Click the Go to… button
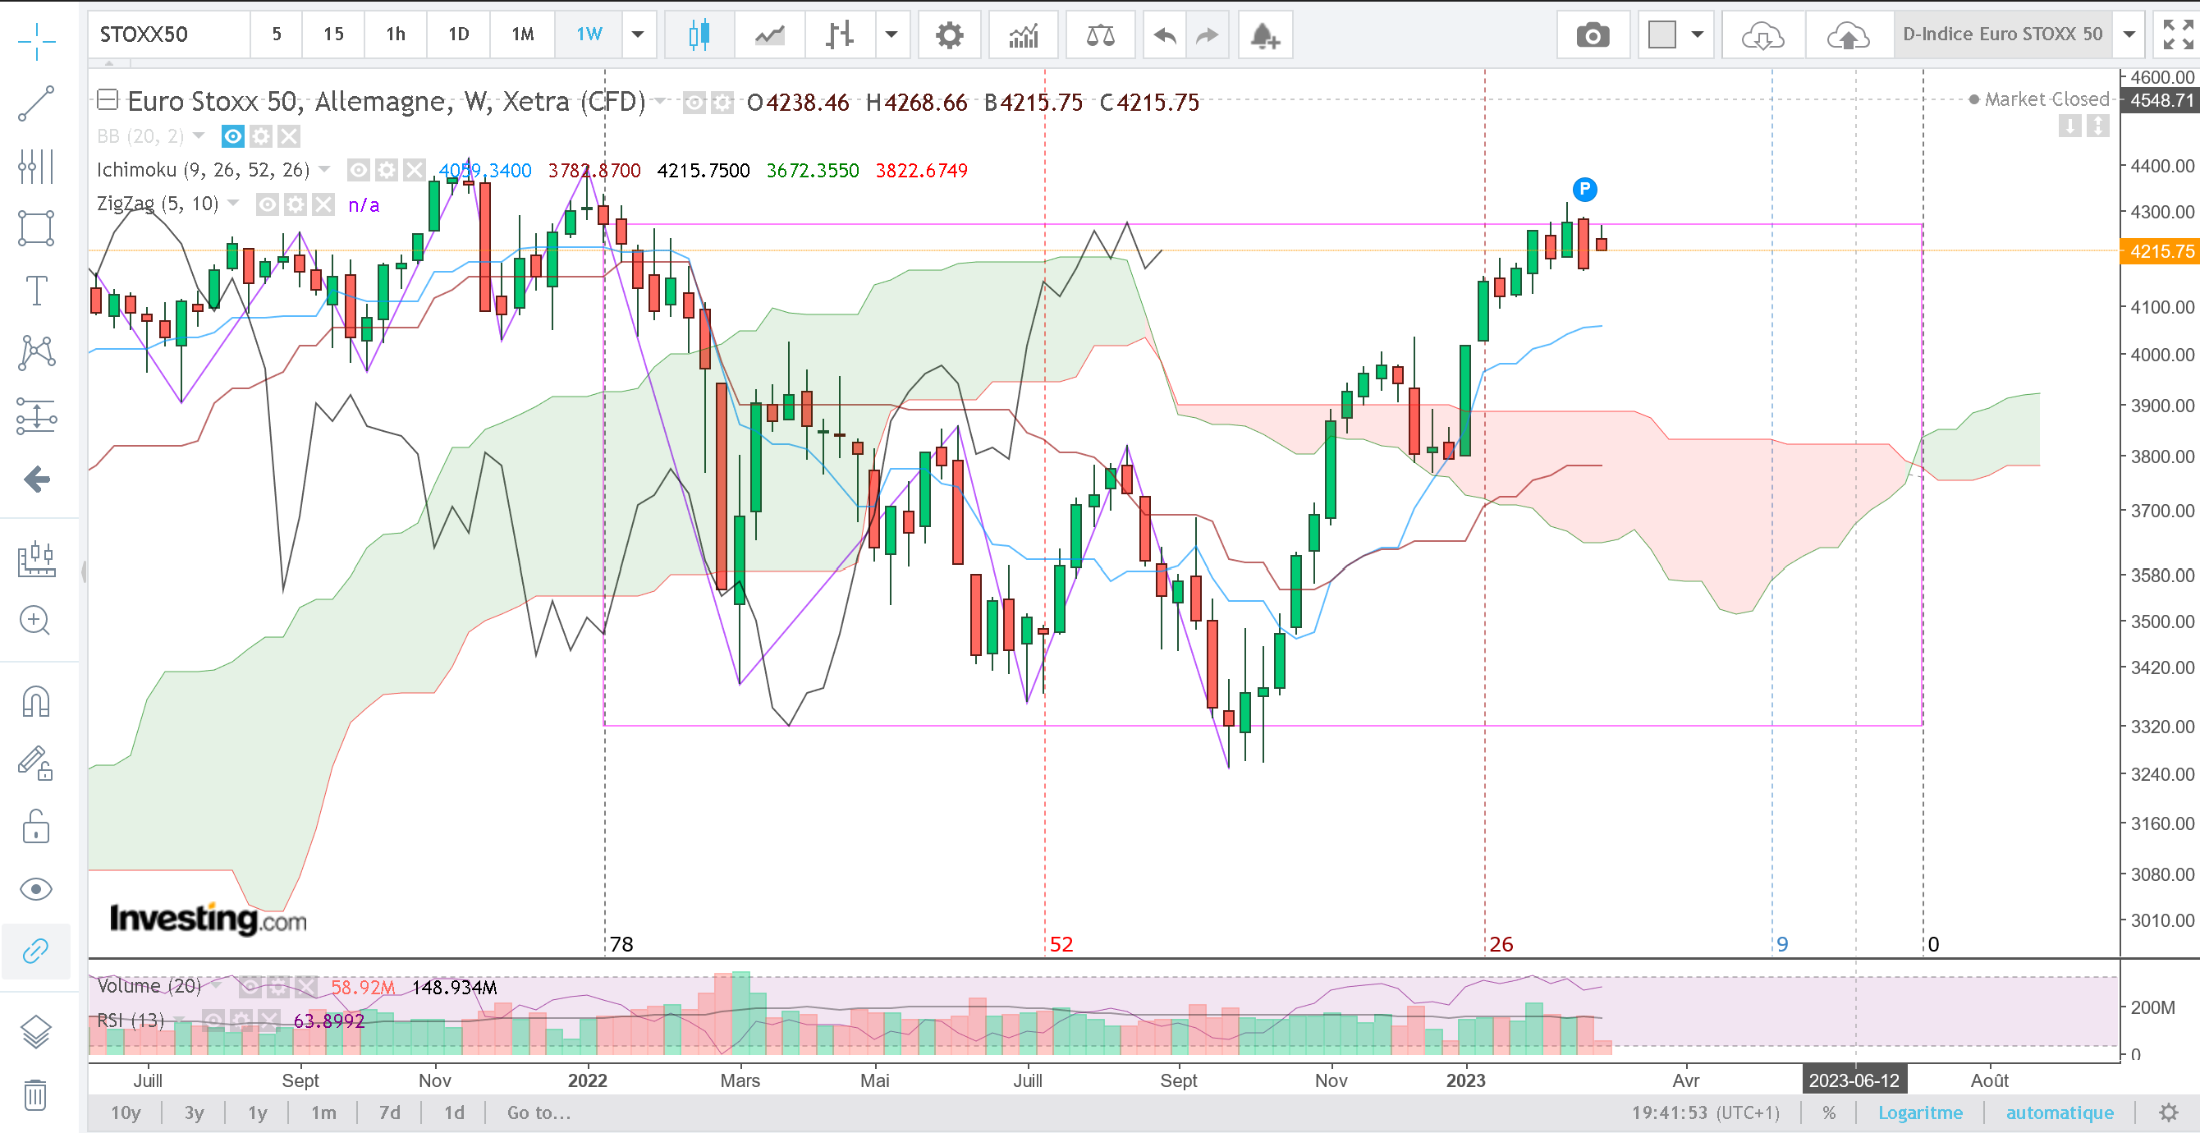 [x=538, y=1112]
